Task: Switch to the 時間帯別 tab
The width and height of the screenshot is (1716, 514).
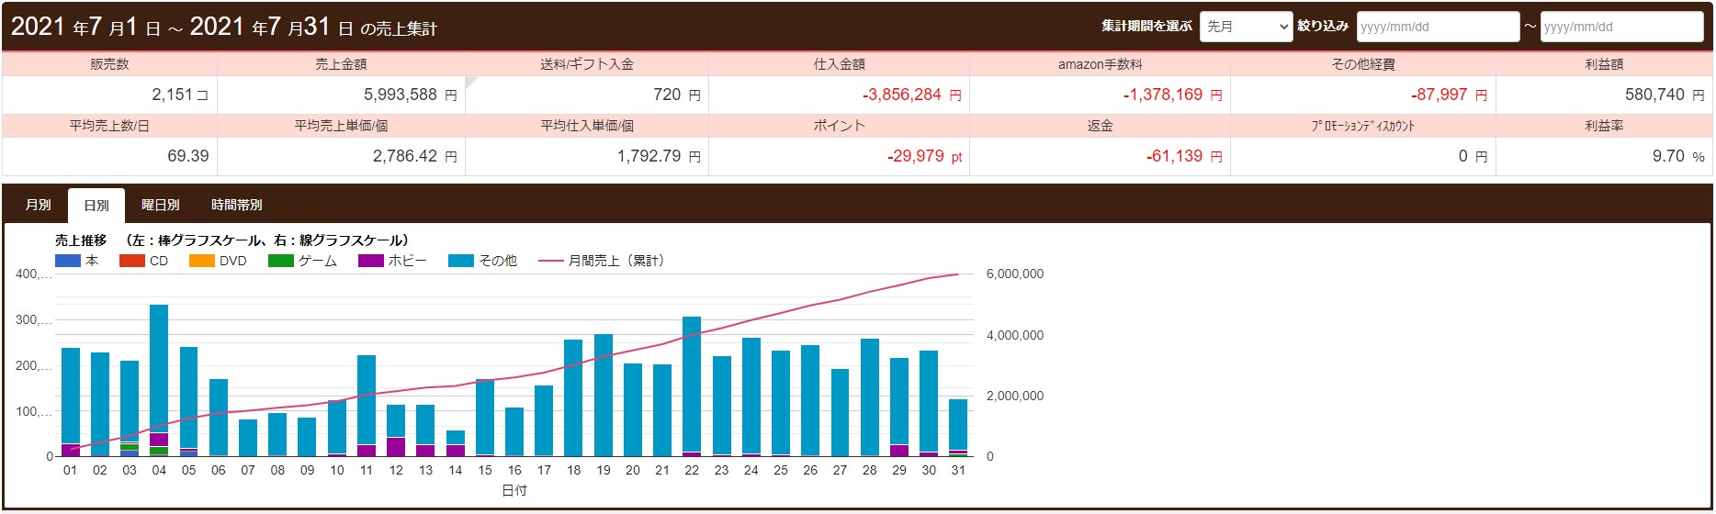Action: pyautogui.click(x=236, y=205)
